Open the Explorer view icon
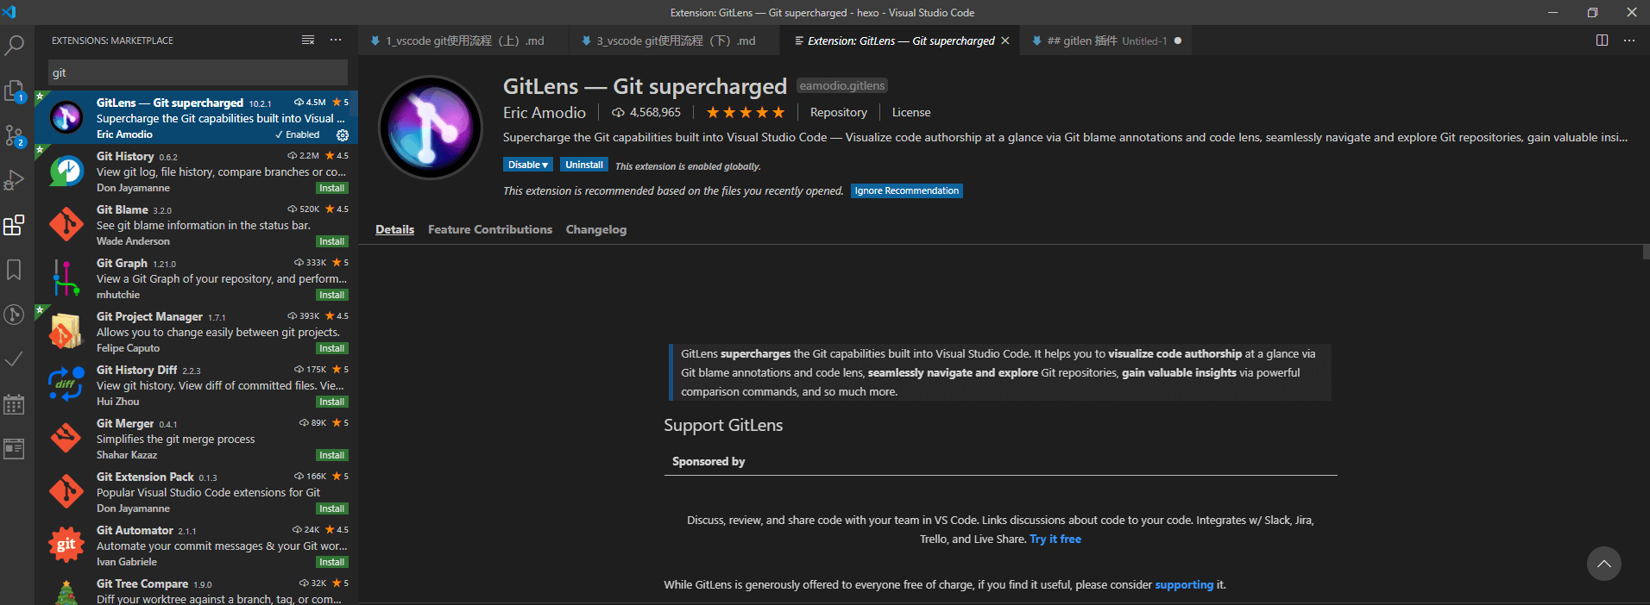The width and height of the screenshot is (1650, 605). [14, 90]
